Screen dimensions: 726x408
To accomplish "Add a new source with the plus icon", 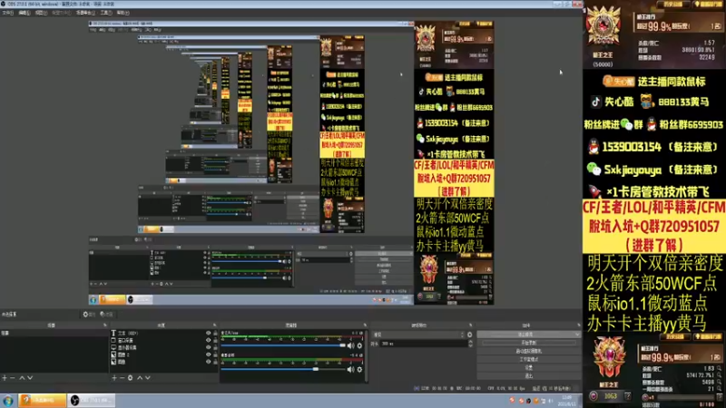I will 114,378.
